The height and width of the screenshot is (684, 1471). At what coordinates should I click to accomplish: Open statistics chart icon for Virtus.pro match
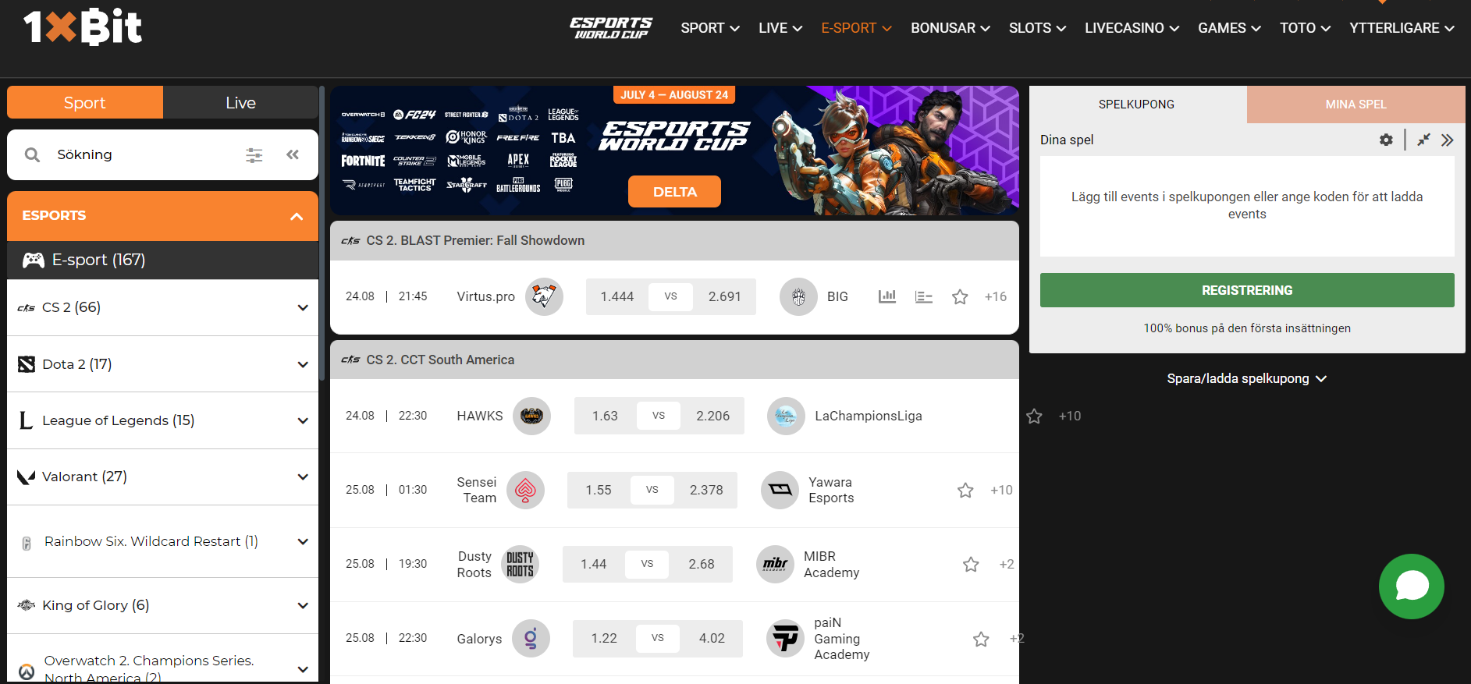(887, 296)
